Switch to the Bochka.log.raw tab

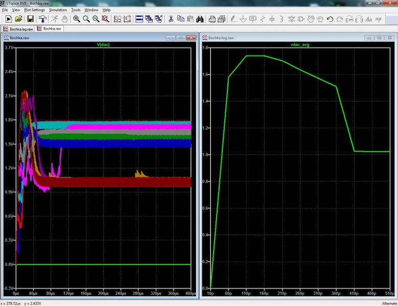[x=18, y=29]
